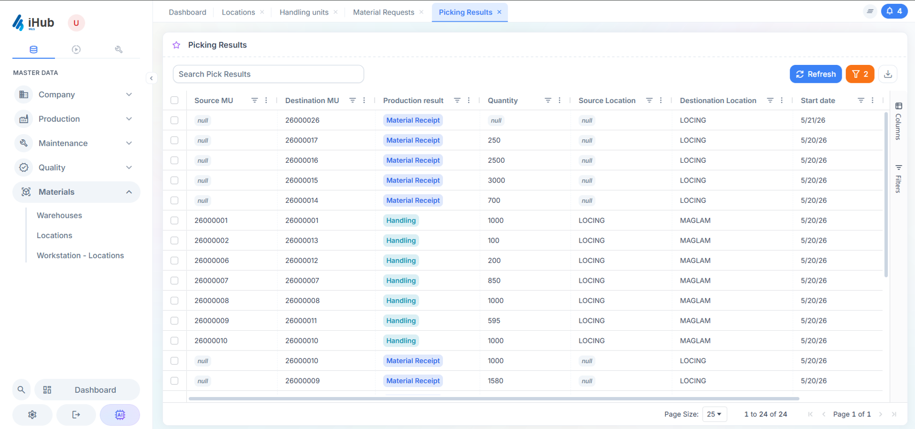Open Start date column options menu
Image resolution: width=915 pixels, height=429 pixels.
point(873,100)
